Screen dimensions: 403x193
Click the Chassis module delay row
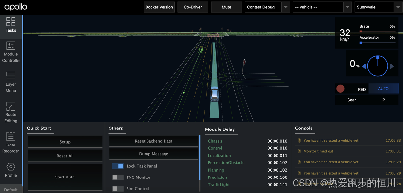tap(248, 141)
